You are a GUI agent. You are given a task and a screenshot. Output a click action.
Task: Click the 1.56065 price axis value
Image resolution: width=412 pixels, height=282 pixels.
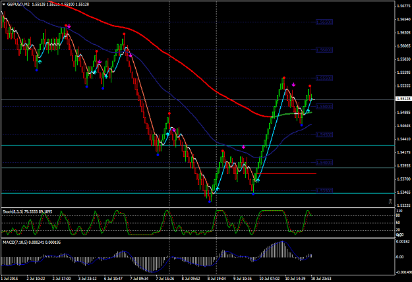[404, 46]
